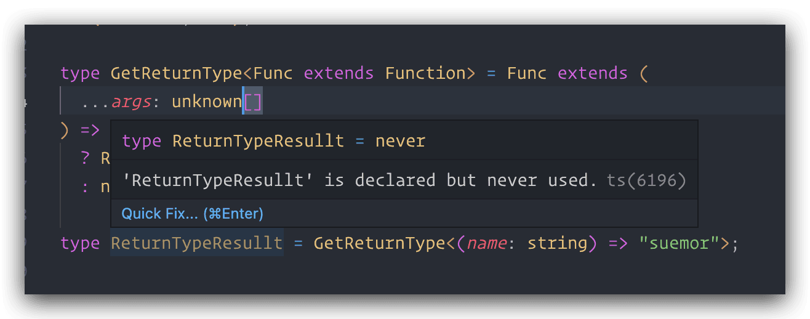Viewport: 810px width, 319px height.
Task: Click type keyword on GetReturnType declaration line
Action: tap(80, 73)
